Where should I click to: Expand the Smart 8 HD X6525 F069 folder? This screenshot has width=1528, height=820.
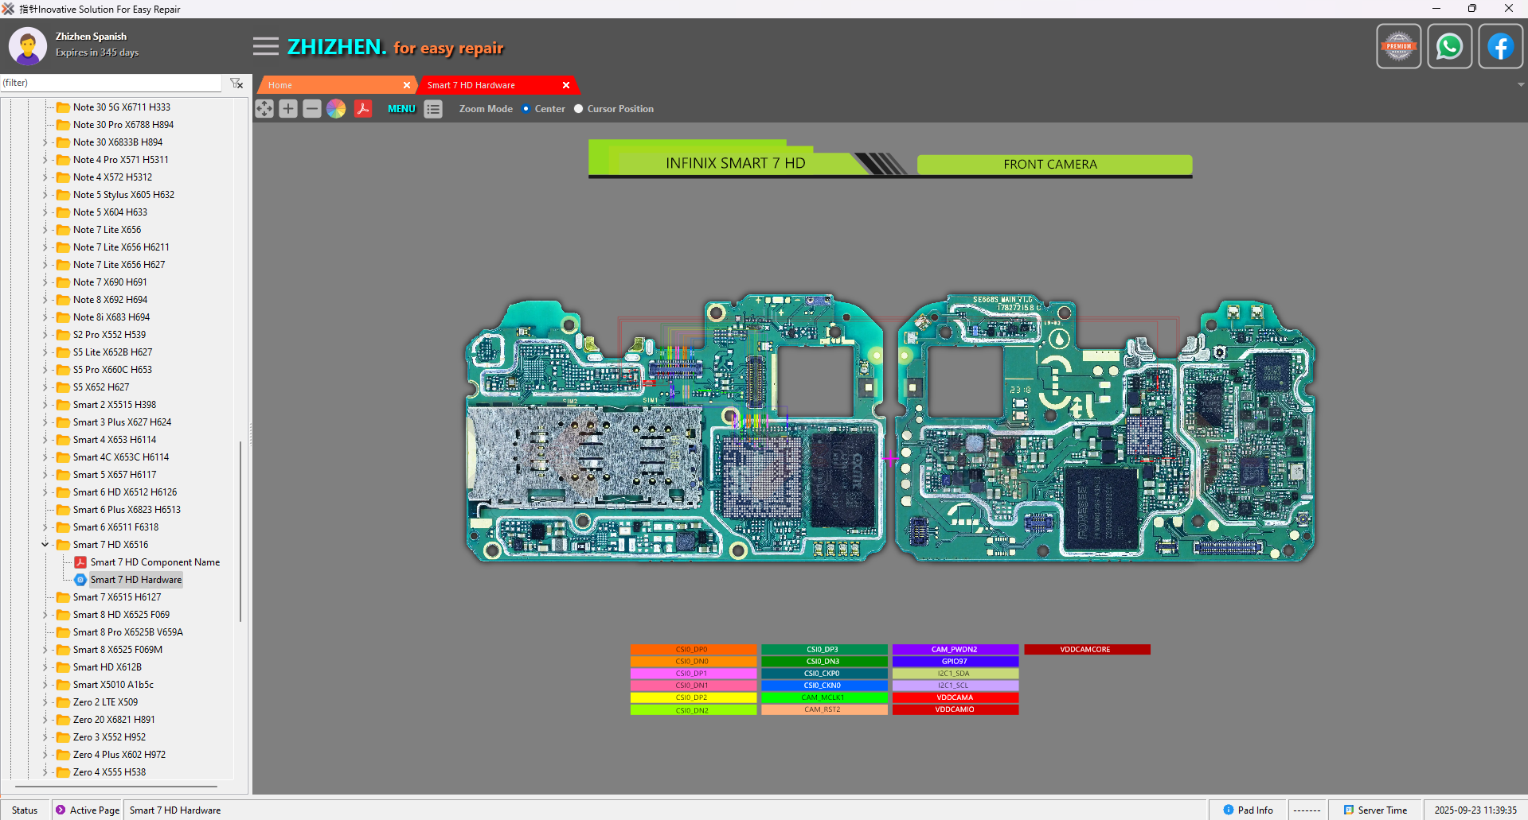point(45,615)
